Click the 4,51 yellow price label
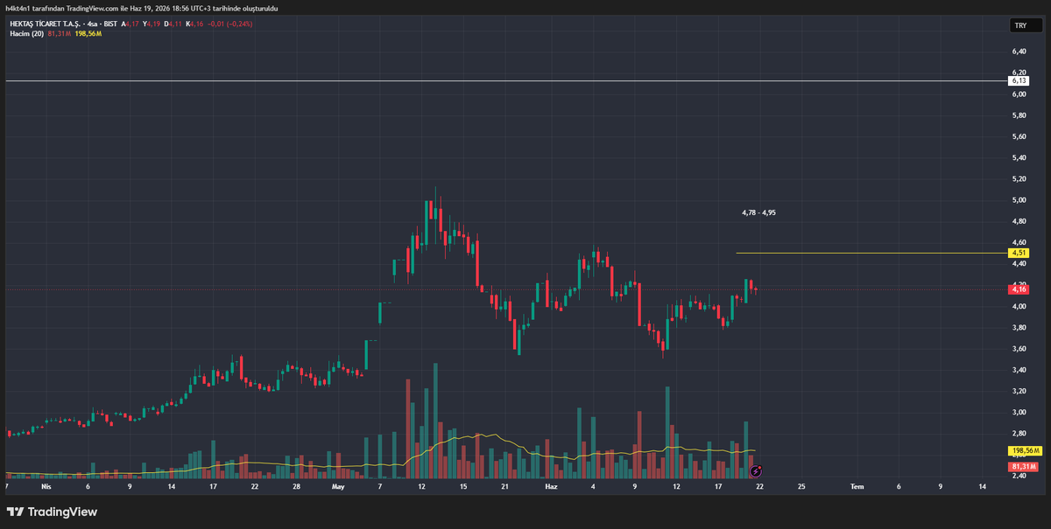The image size is (1051, 529). tap(1019, 253)
